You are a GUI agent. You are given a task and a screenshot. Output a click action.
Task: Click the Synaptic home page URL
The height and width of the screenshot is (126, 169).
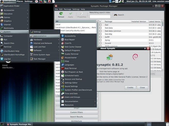pyautogui.click(x=110, y=74)
